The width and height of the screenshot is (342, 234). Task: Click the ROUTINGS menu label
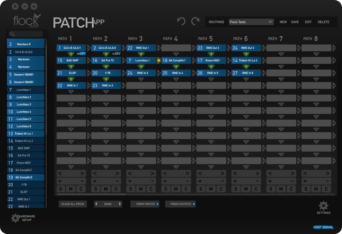click(216, 22)
